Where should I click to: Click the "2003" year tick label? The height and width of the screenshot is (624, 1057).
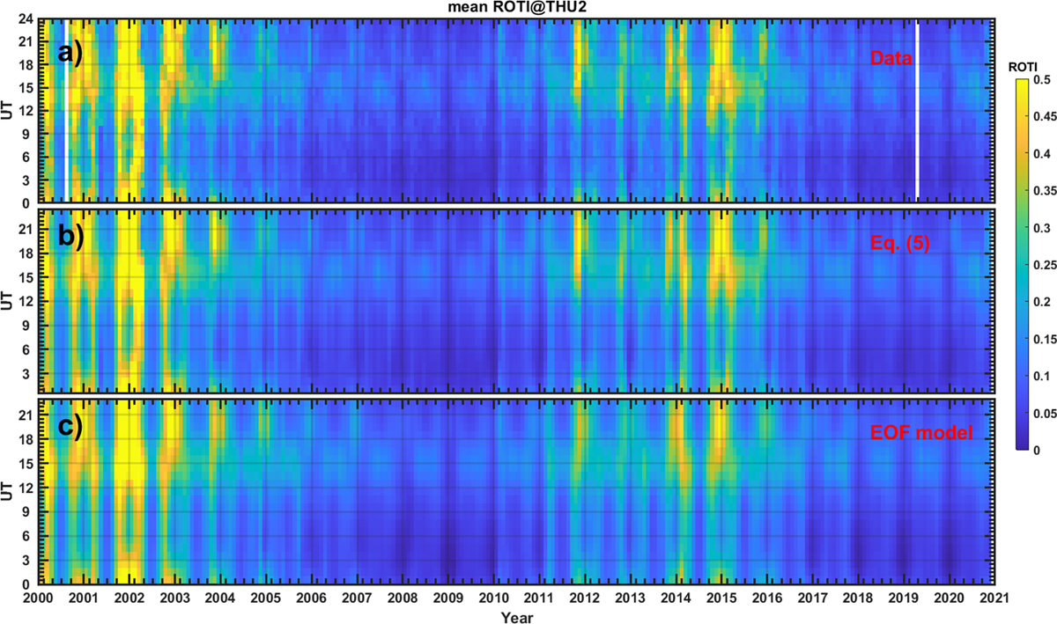click(x=175, y=599)
